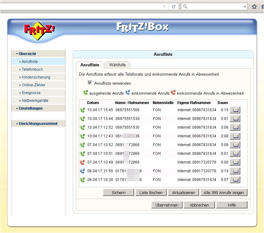Toggle the 'Anrufliste verwenden' checkbox

coord(90,83)
